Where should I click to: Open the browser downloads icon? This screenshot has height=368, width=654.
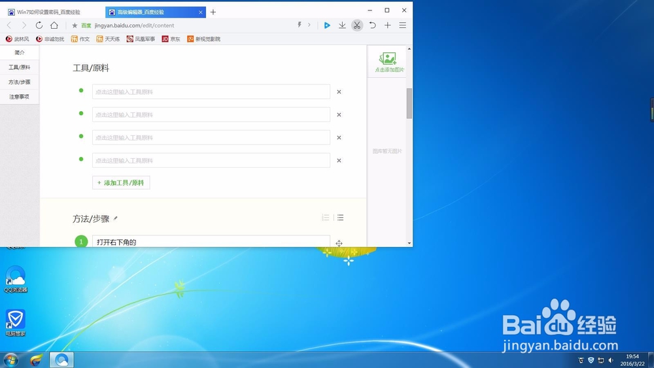pyautogui.click(x=342, y=25)
